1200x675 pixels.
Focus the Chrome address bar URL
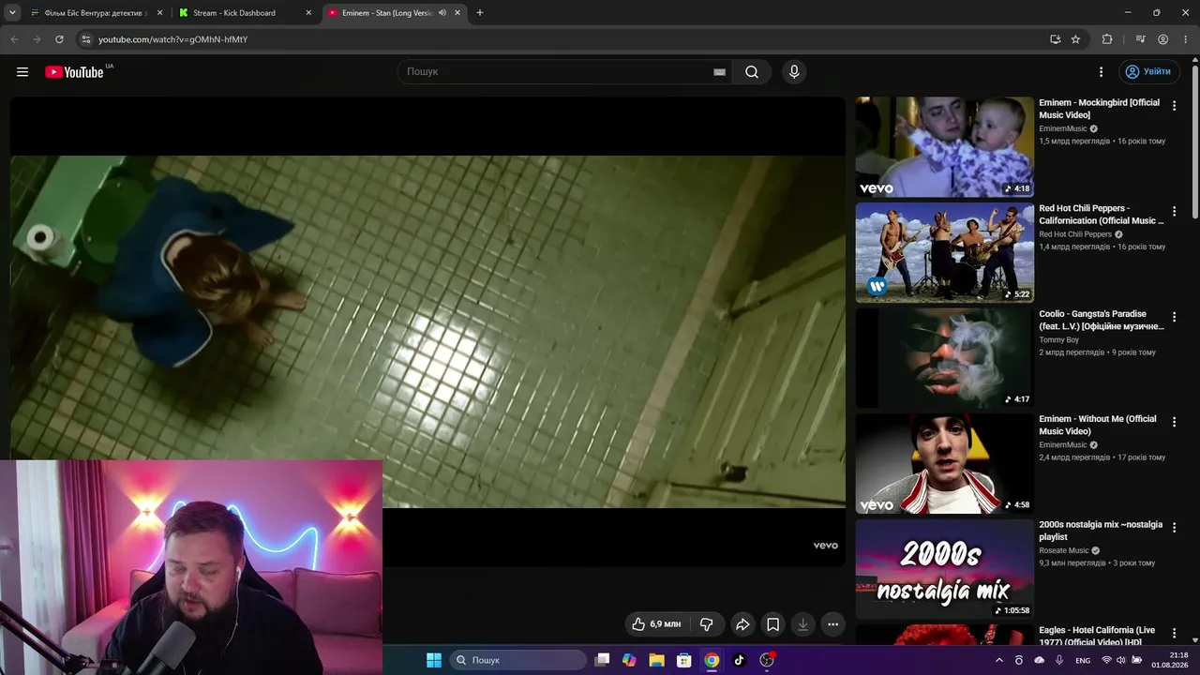click(173, 39)
